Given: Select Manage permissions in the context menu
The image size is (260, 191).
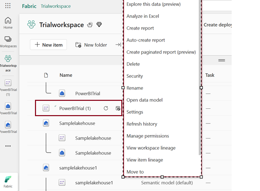Looking at the screenshot, I should coord(148,136).
